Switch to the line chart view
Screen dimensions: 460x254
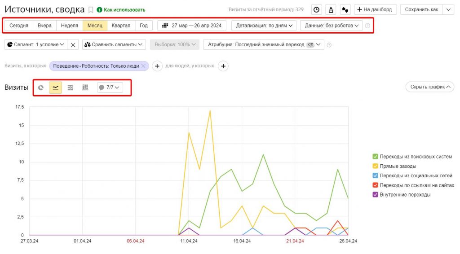[56, 88]
